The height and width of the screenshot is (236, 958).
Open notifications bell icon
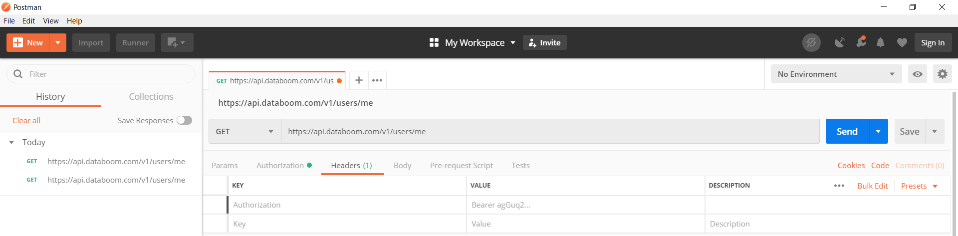pos(881,43)
